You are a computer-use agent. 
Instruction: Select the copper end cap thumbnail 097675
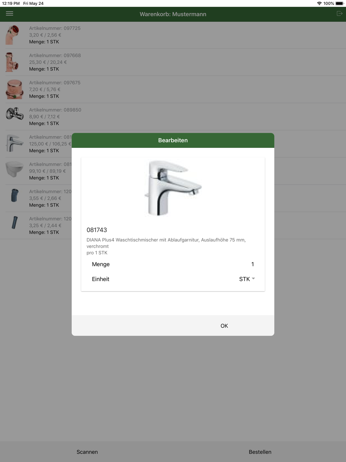[x=15, y=89]
